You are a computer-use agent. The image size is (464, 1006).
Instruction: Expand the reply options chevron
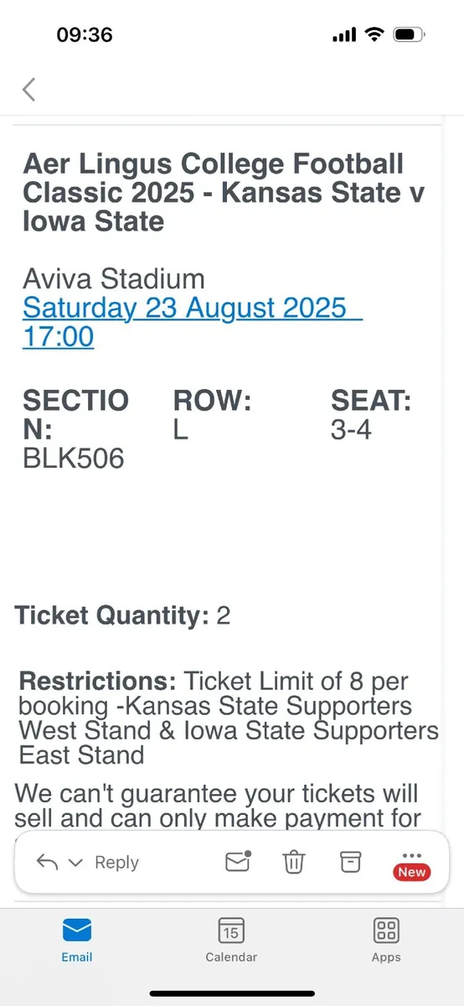[x=75, y=863]
